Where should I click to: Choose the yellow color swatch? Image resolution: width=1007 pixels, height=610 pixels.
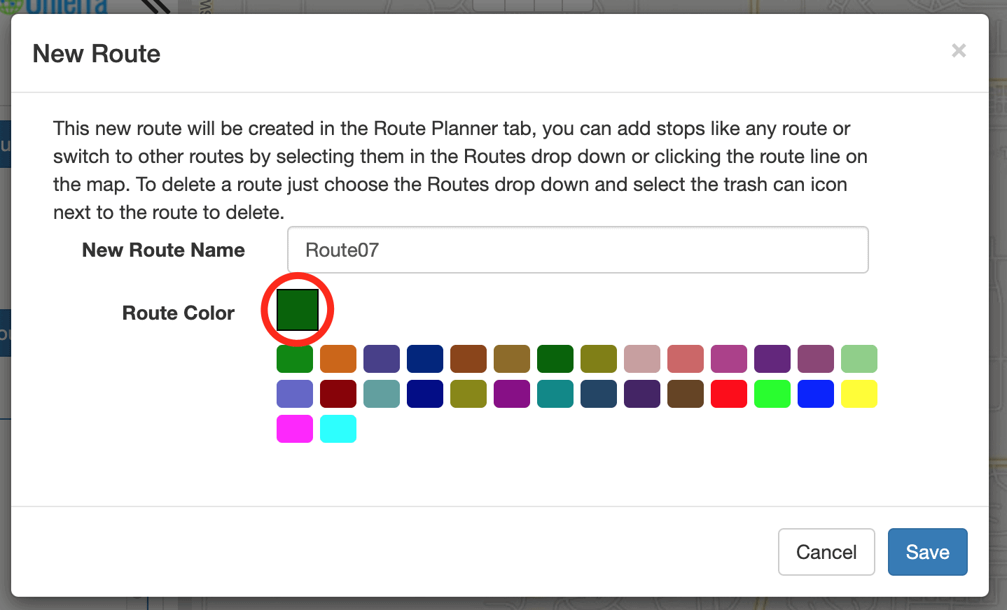tap(859, 394)
